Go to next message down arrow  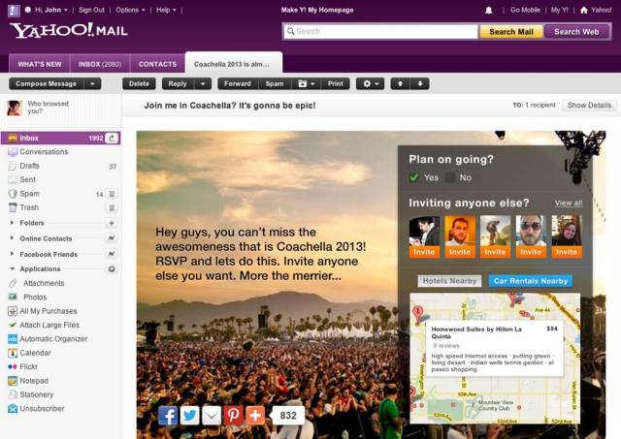tap(420, 84)
